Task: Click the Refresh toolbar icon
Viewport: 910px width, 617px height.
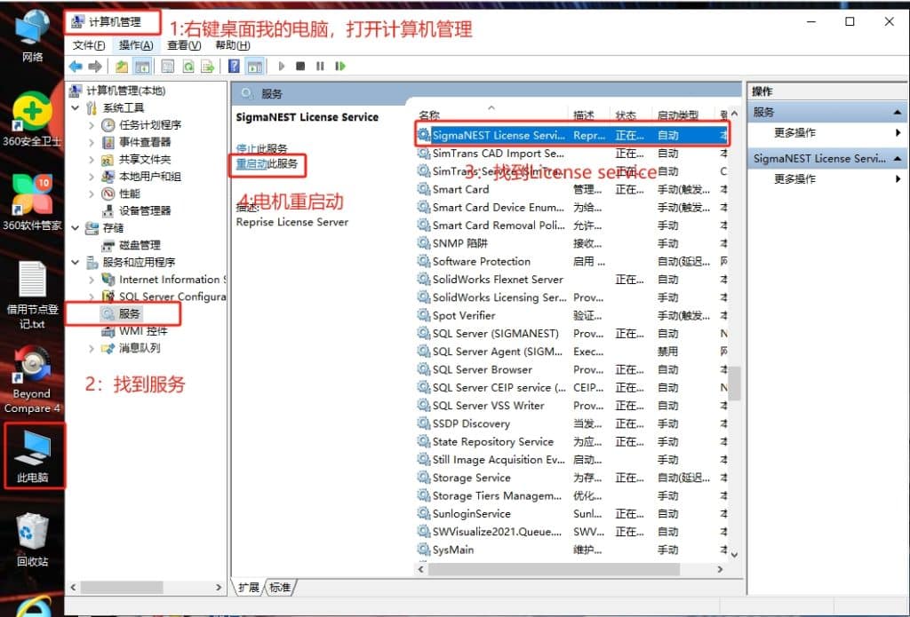Action: coord(188,67)
